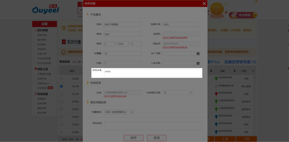
Task: Open the 出库是否过磅 dropdown
Action: click(x=178, y=93)
